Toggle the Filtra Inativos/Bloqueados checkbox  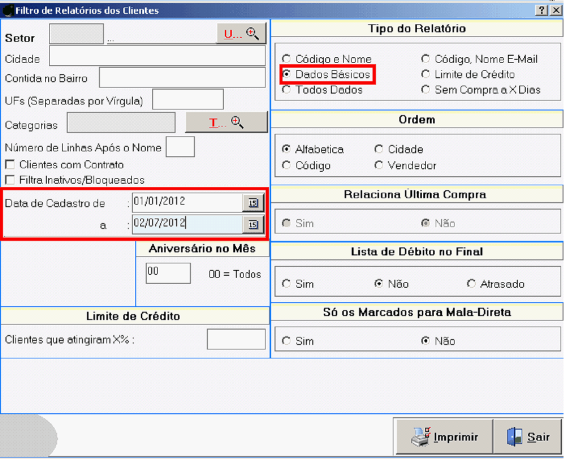click(10, 180)
